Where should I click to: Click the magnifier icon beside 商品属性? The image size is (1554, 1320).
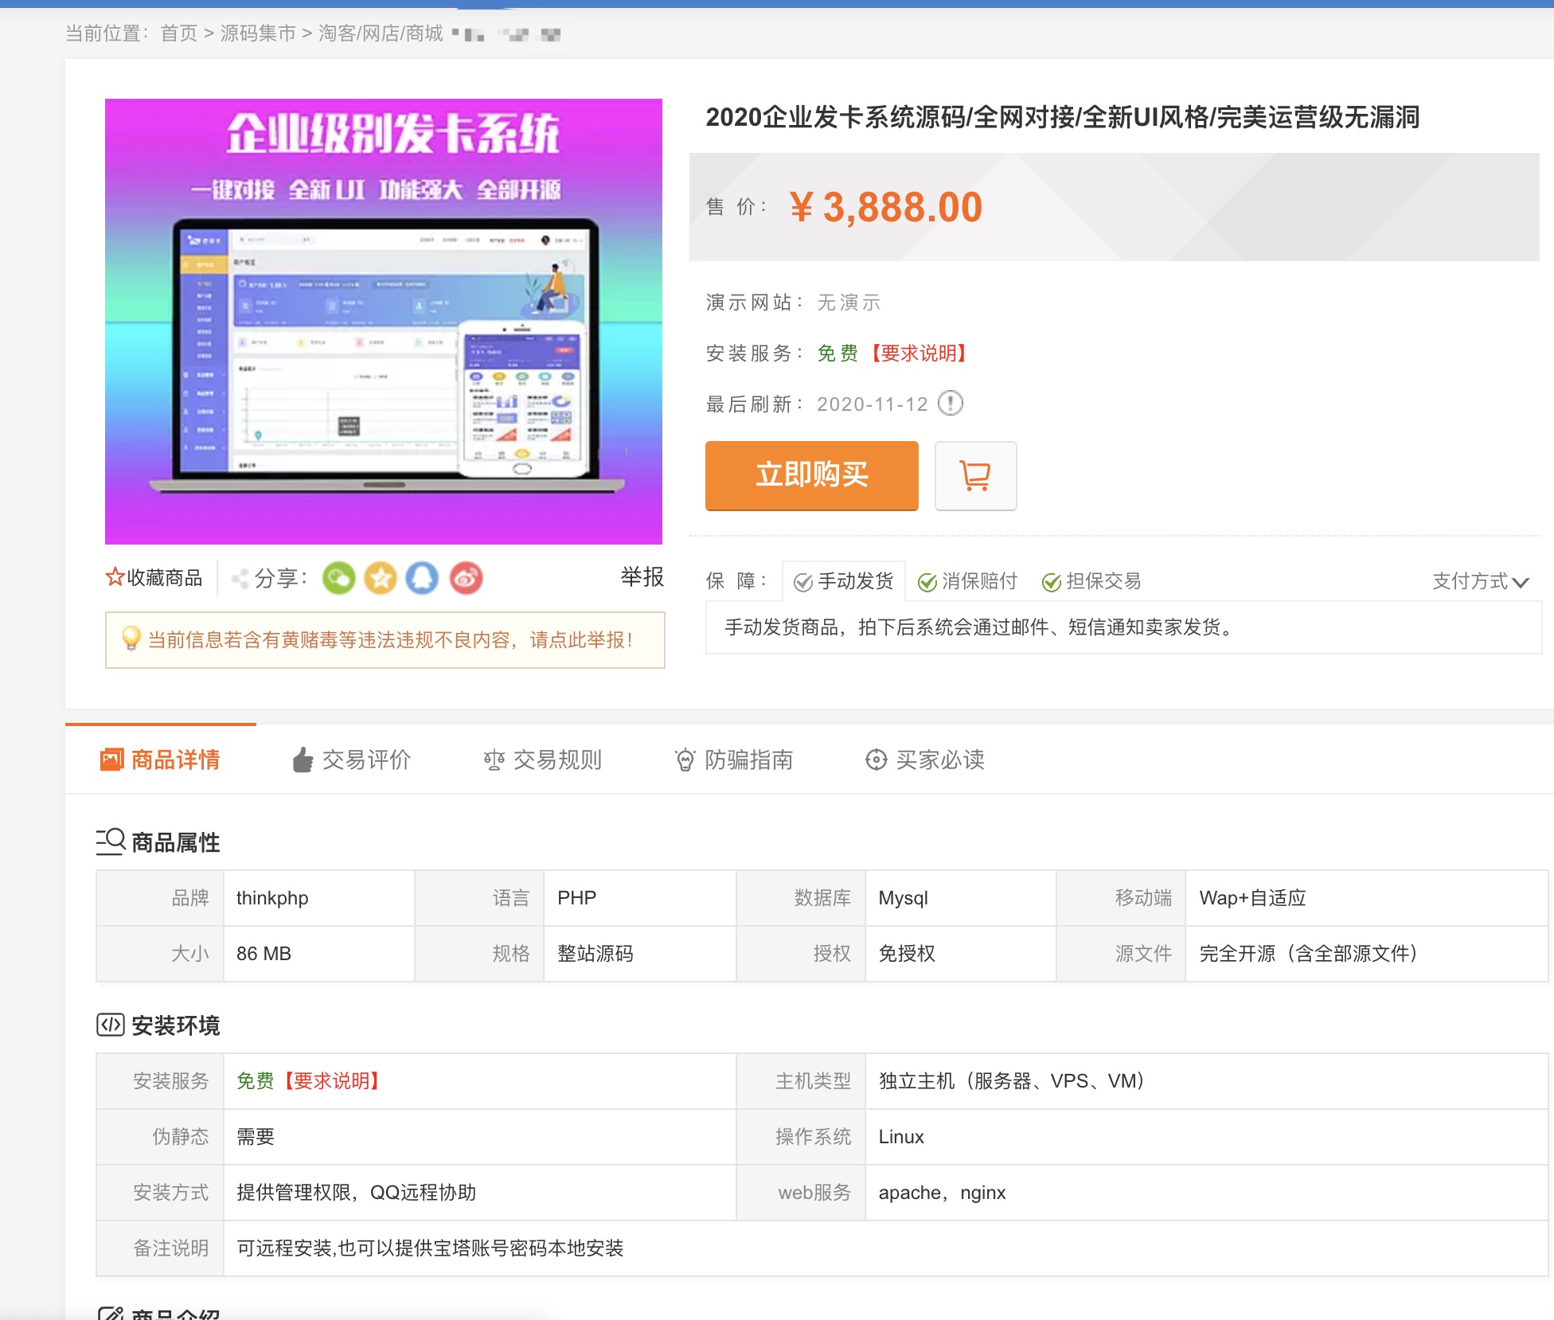coord(110,842)
